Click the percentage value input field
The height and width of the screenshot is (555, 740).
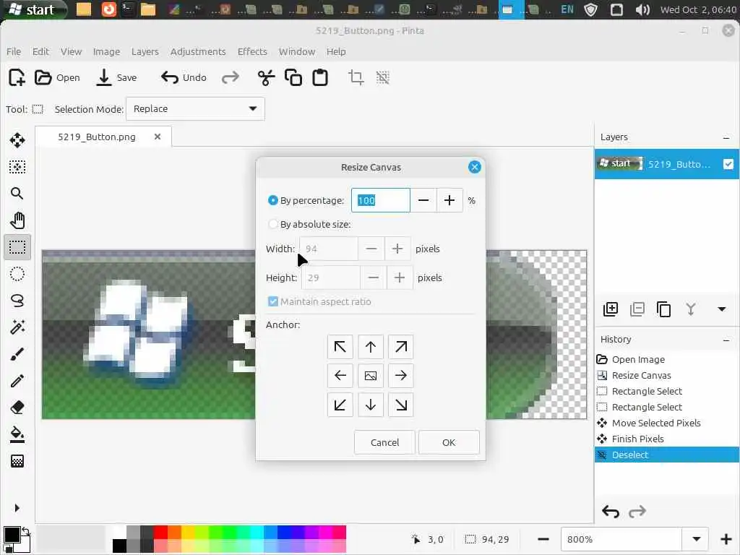click(380, 201)
